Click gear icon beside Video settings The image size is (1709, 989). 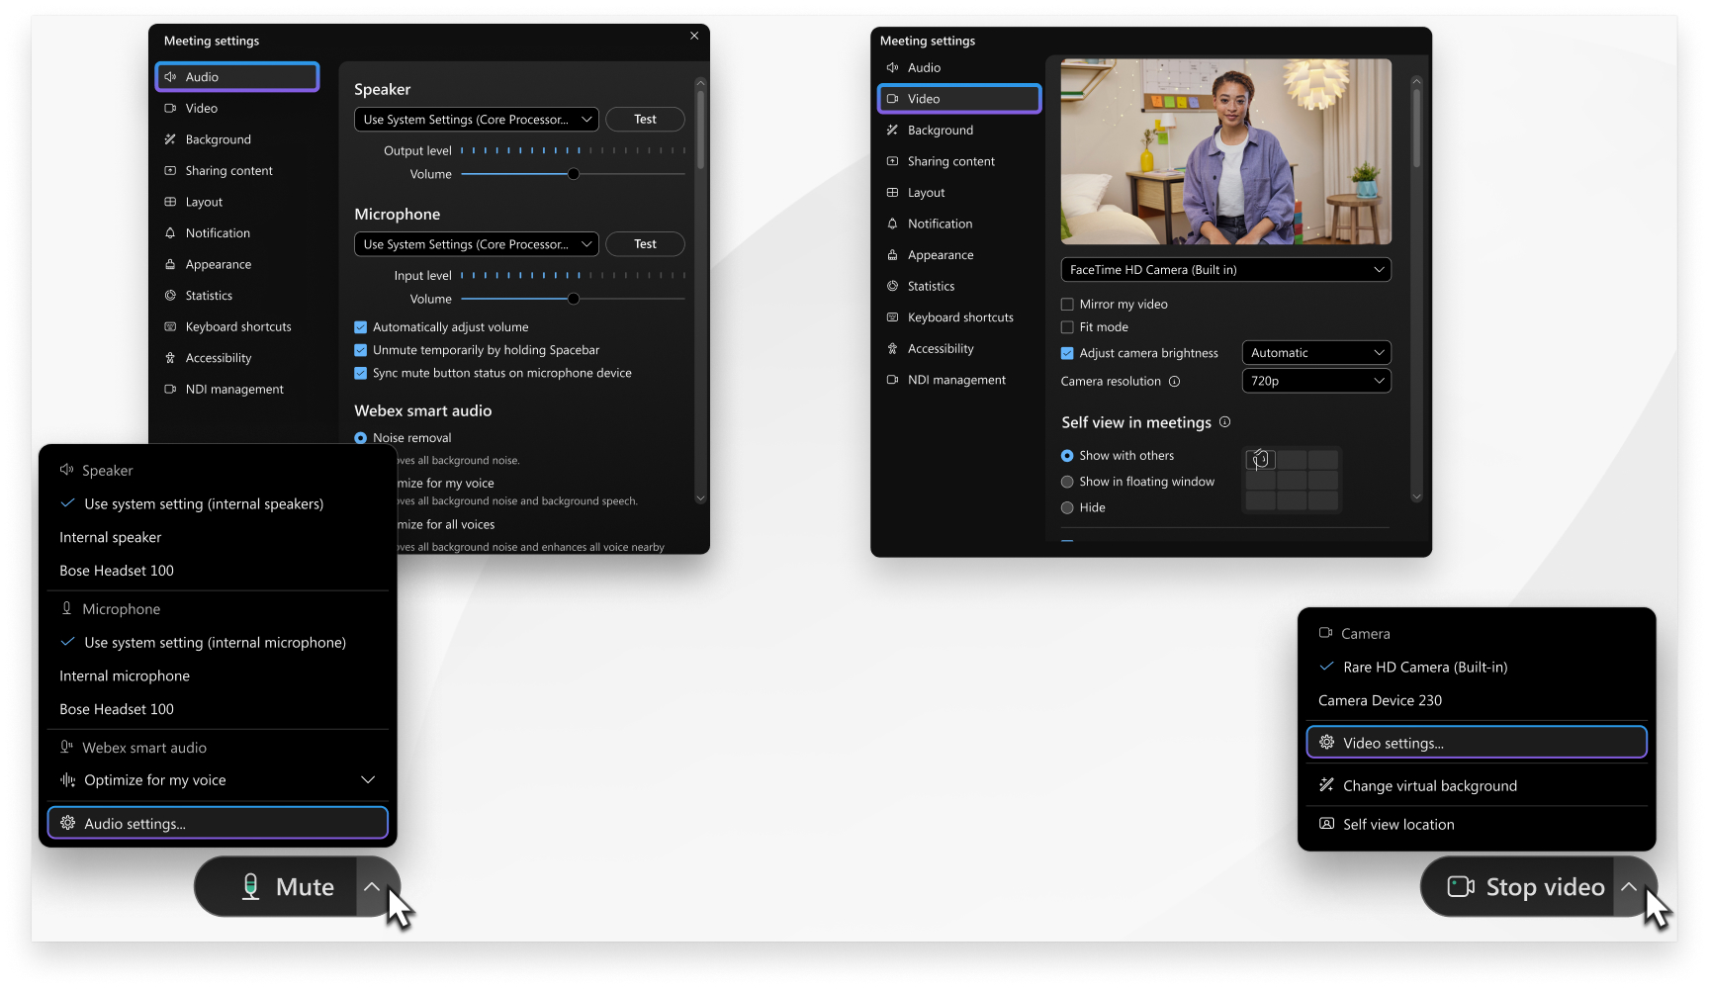(x=1326, y=742)
